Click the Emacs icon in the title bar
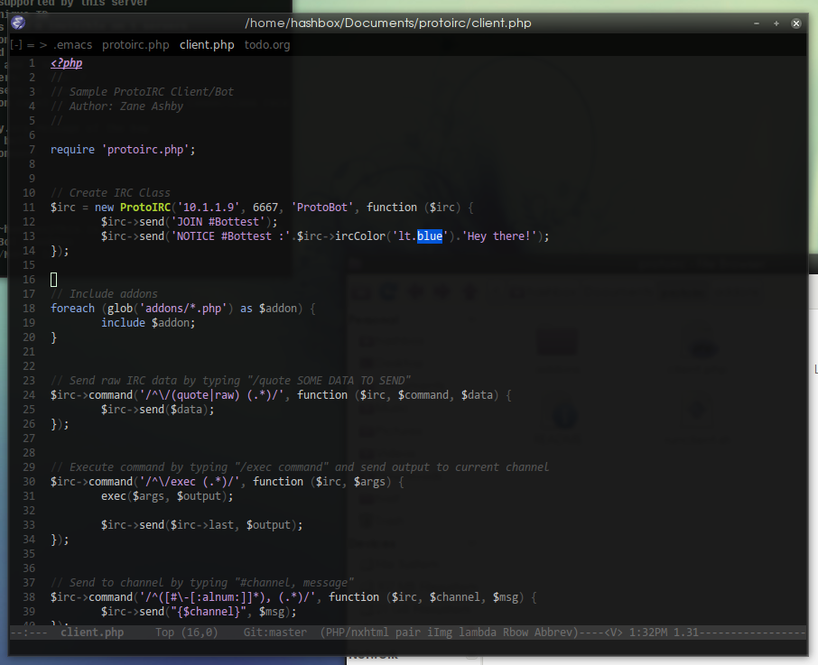 coord(18,23)
